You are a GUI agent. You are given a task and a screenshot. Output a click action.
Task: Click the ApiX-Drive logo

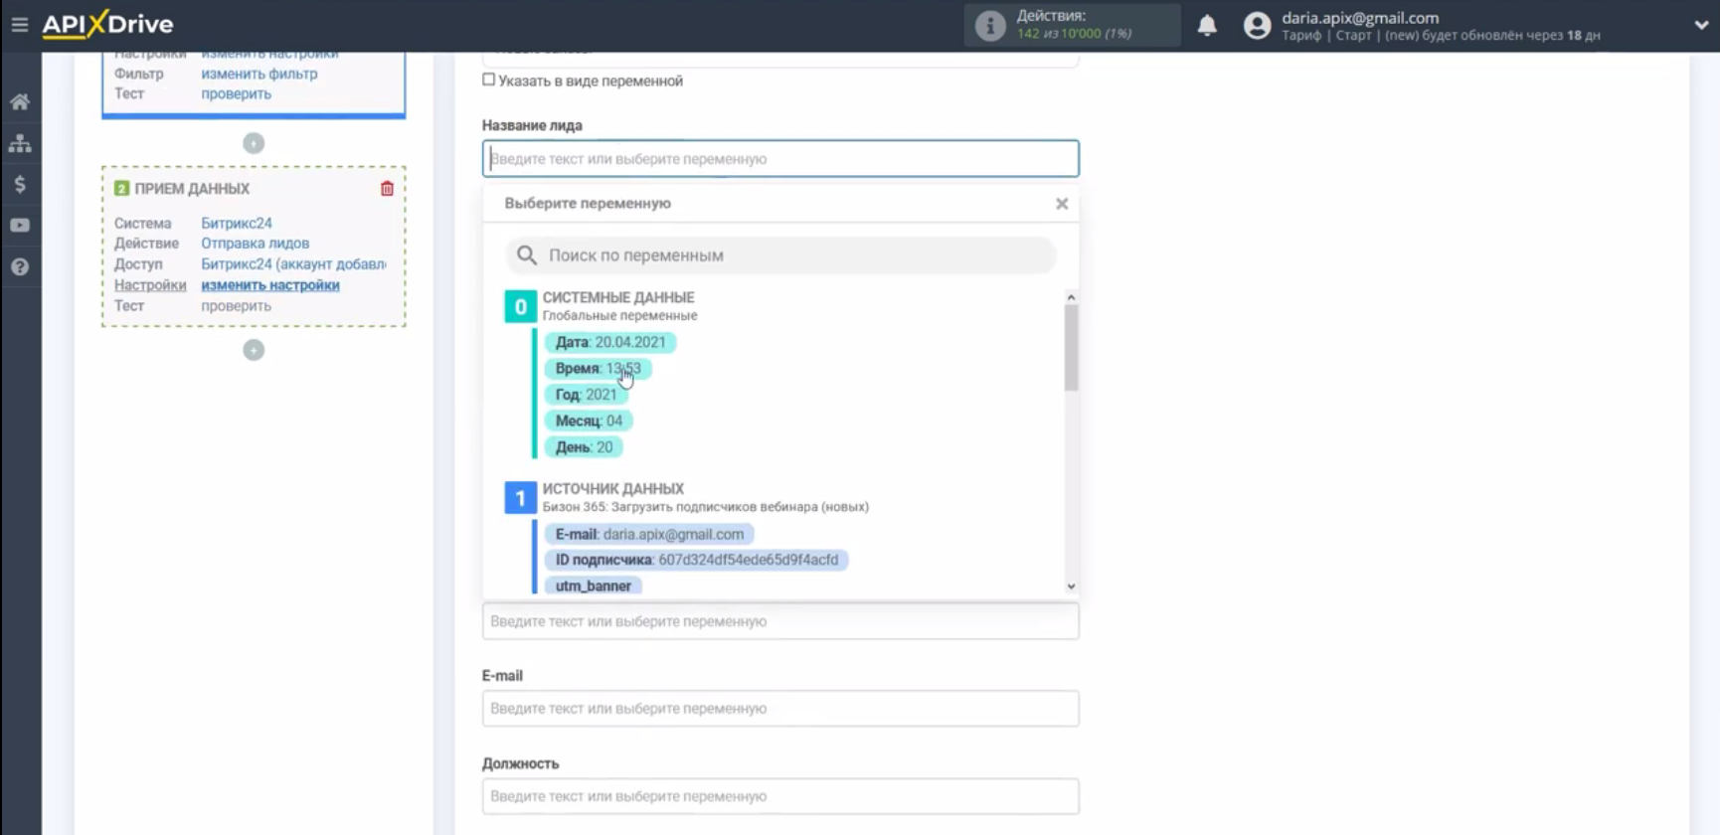107,24
